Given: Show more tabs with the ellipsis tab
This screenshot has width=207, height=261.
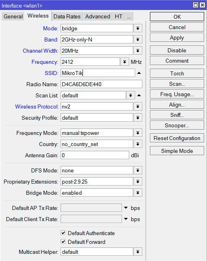Looking at the screenshot, I should [x=129, y=16].
